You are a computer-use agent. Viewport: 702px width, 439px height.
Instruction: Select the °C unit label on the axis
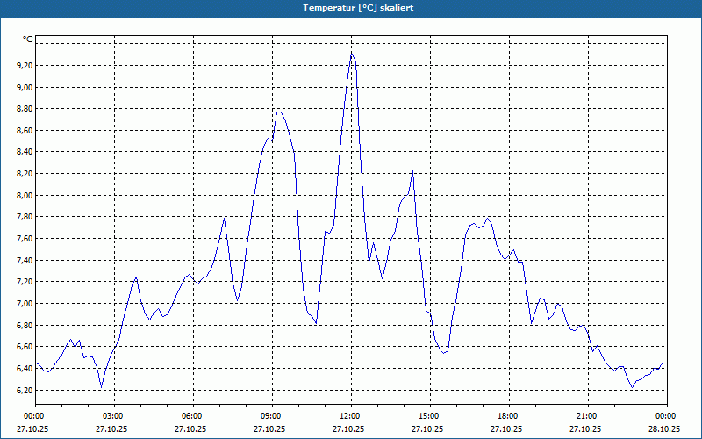point(28,40)
